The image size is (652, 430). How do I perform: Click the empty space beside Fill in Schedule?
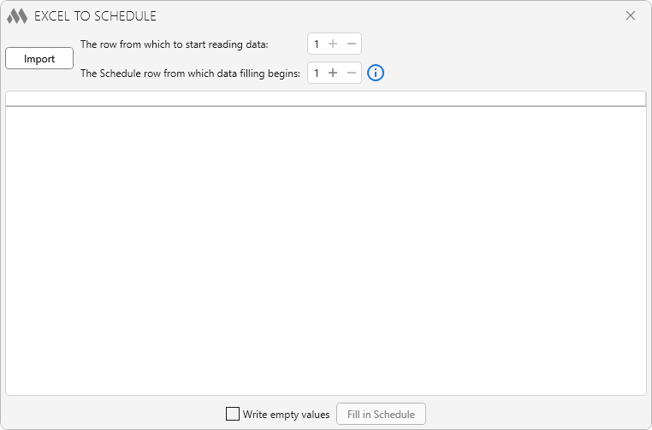coord(530,415)
